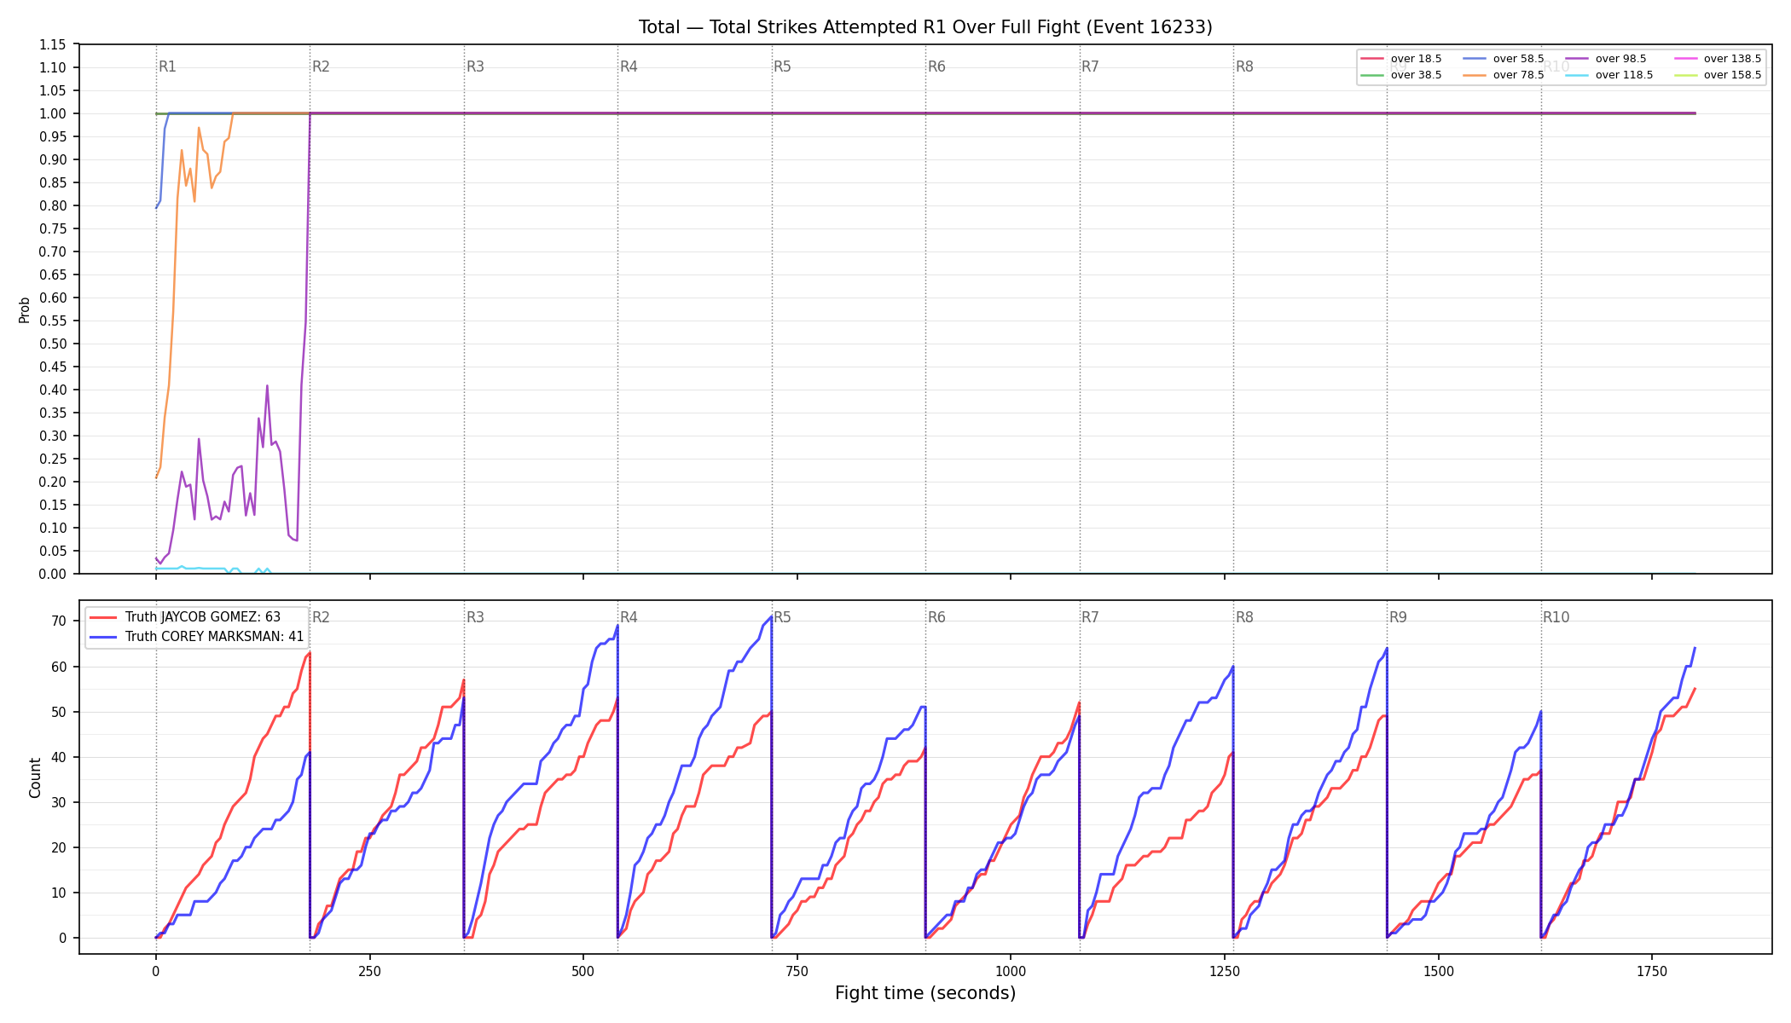Click the R5 round label in the Prob chart

(x=782, y=66)
